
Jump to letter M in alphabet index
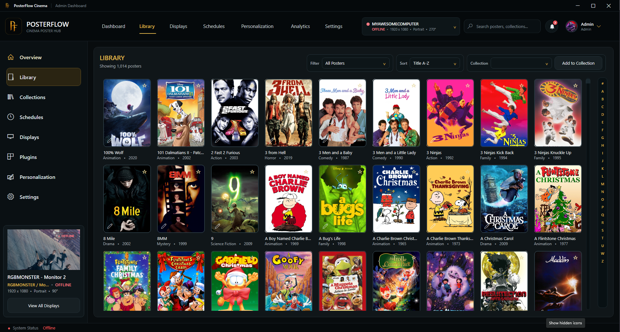tap(602, 184)
